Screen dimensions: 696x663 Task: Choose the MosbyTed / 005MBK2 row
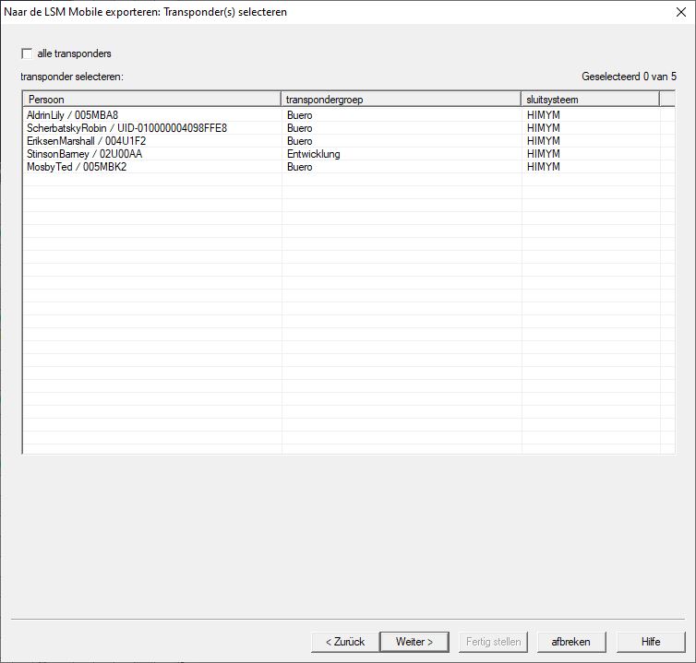(x=77, y=167)
